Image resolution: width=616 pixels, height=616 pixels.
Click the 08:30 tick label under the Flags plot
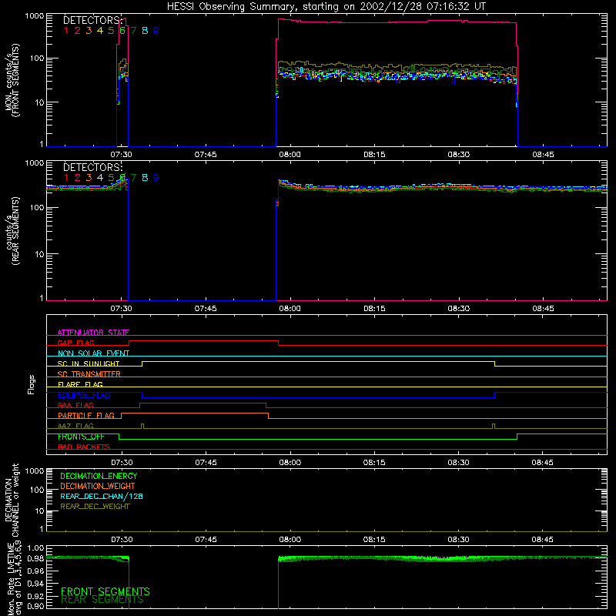(458, 463)
